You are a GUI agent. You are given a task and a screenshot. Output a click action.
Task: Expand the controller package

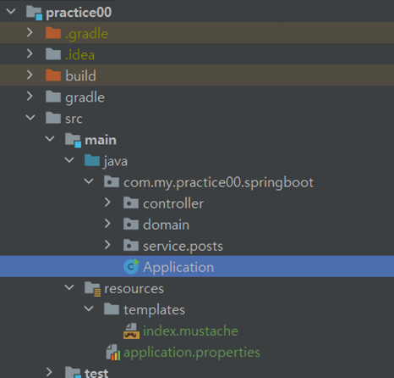pyautogui.click(x=107, y=203)
